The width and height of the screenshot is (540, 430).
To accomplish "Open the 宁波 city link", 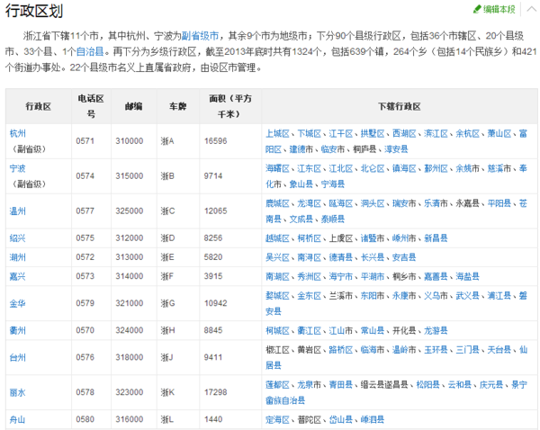I will click(x=18, y=168).
